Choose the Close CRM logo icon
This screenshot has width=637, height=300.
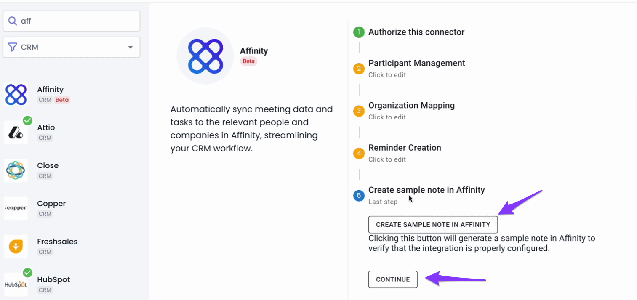coord(16,170)
